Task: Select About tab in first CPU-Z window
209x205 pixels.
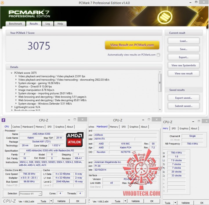Action: 70,127
